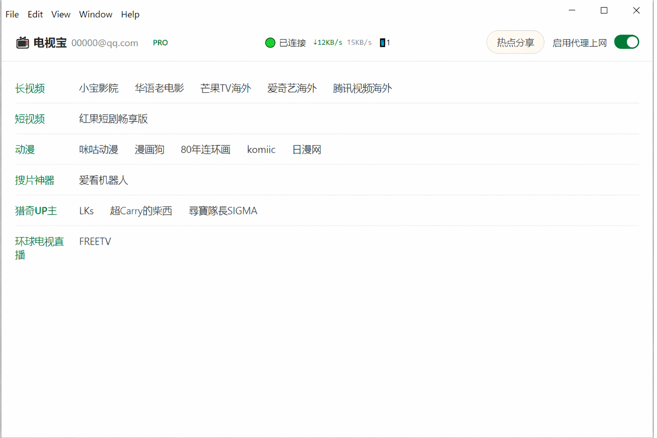This screenshot has height=438, width=657.
Task: Open the 咪咕动漫 anime link
Action: [x=98, y=150]
